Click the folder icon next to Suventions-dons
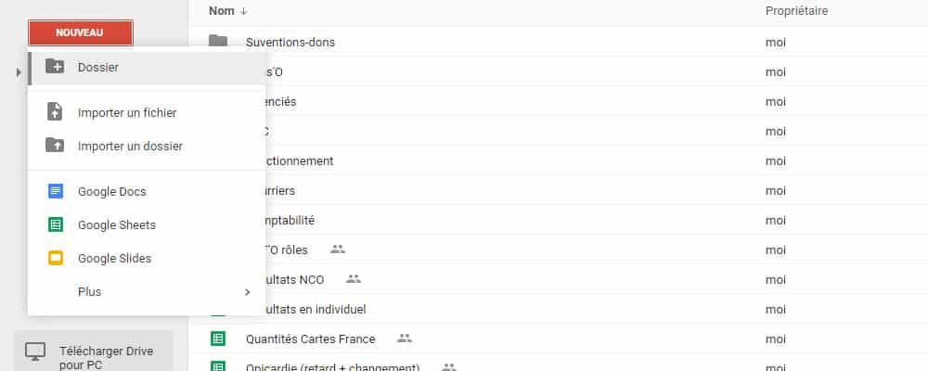This screenshot has width=928, height=371. 218,42
